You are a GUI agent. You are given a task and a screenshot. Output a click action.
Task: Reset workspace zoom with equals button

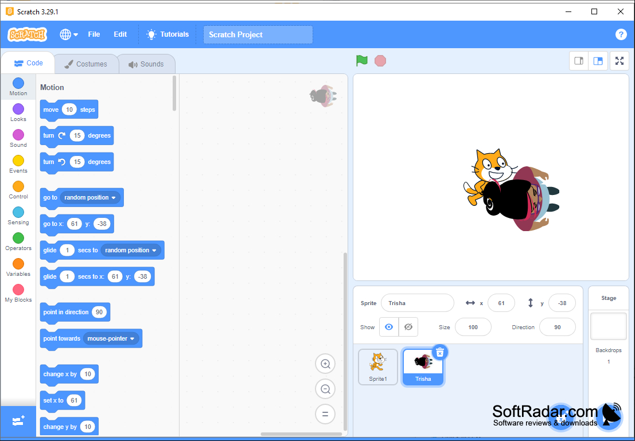[325, 414]
